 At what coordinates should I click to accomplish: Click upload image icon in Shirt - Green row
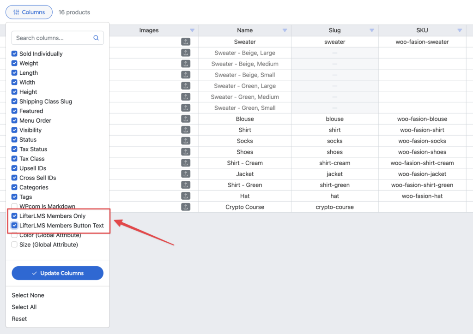point(186,185)
